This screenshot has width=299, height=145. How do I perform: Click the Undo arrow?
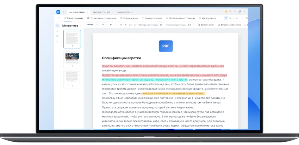point(237,18)
